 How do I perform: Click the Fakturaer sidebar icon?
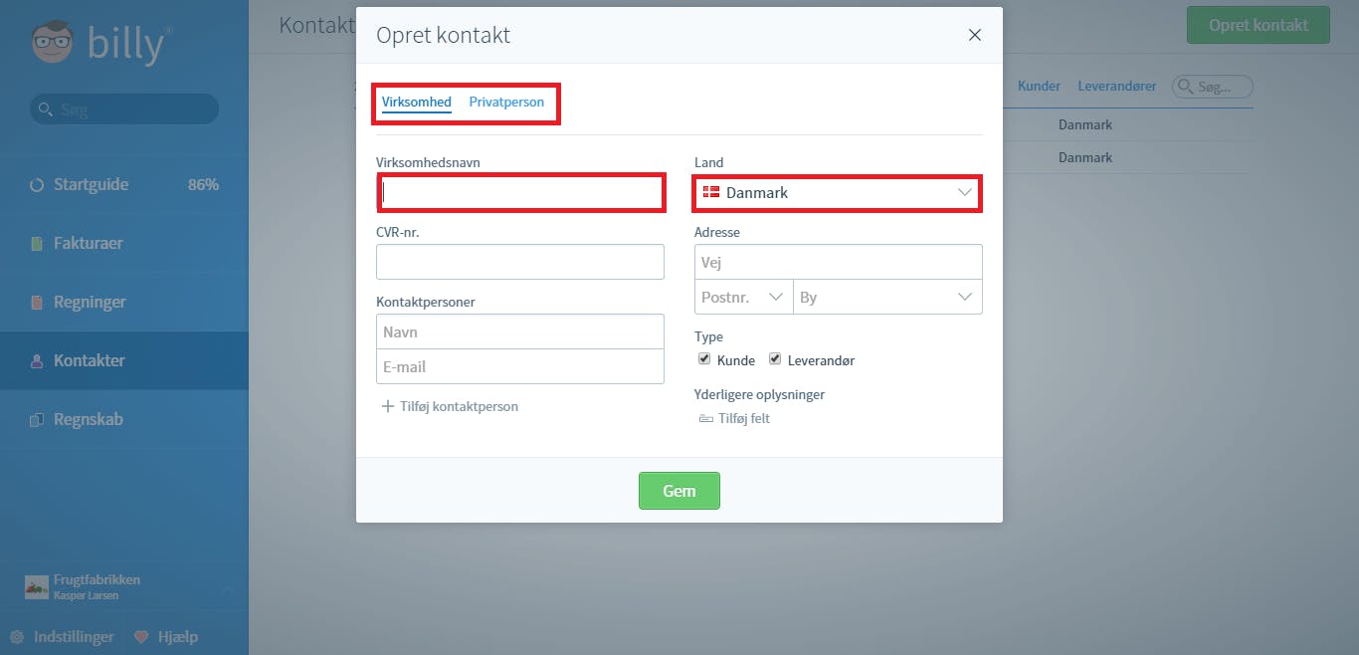37,244
